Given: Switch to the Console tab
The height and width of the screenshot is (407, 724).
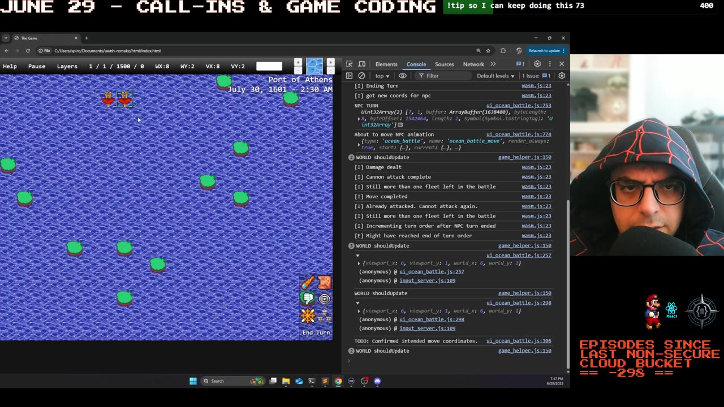Looking at the screenshot, I should (416, 64).
